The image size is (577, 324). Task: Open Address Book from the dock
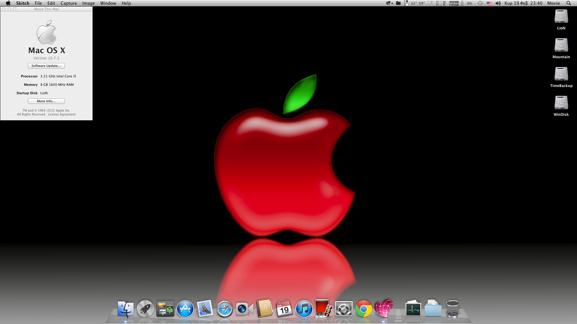point(264,308)
